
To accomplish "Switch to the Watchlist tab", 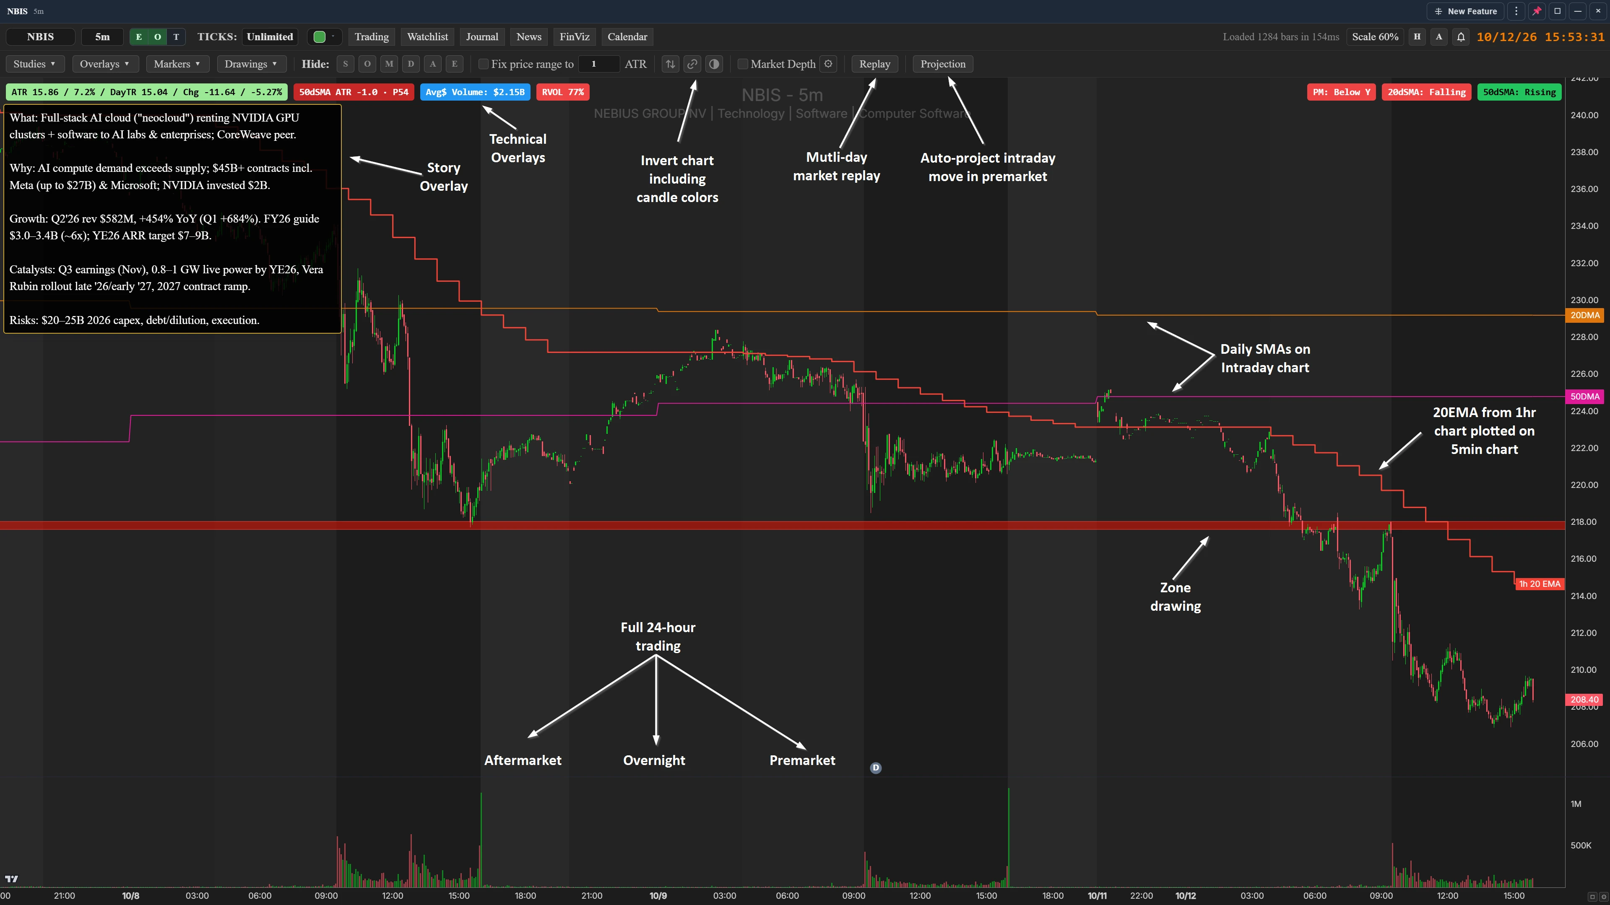I will [427, 37].
